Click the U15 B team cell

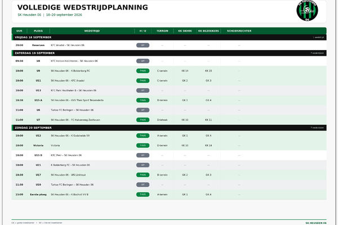[x=38, y=155]
